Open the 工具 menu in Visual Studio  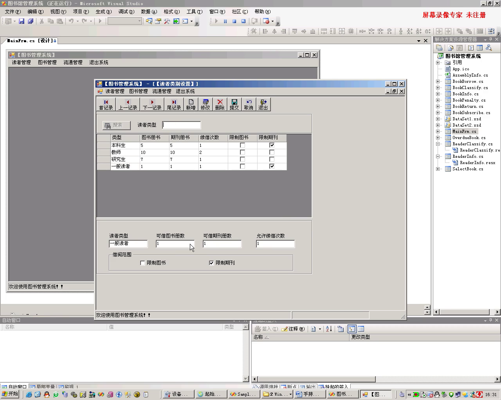[194, 12]
